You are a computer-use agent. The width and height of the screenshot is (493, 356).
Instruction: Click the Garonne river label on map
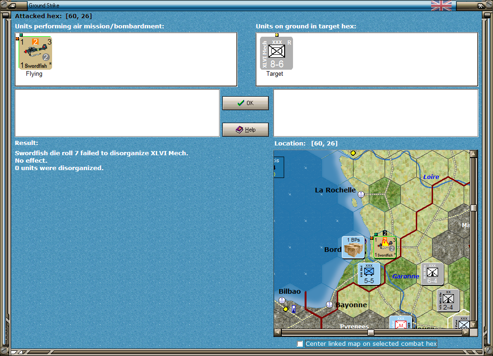[406, 276]
